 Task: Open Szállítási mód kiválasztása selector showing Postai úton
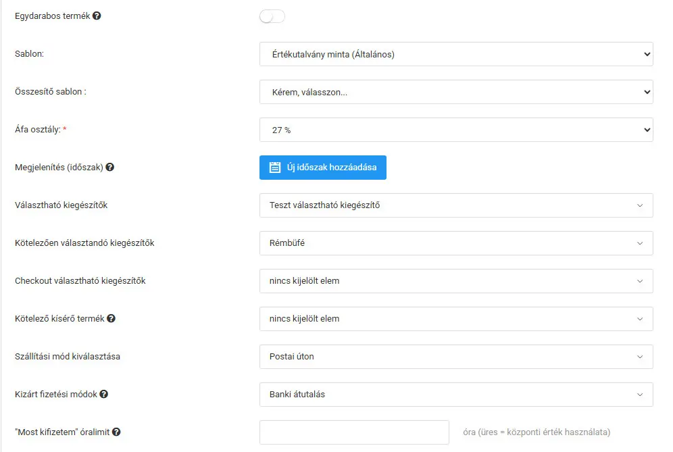tap(456, 356)
